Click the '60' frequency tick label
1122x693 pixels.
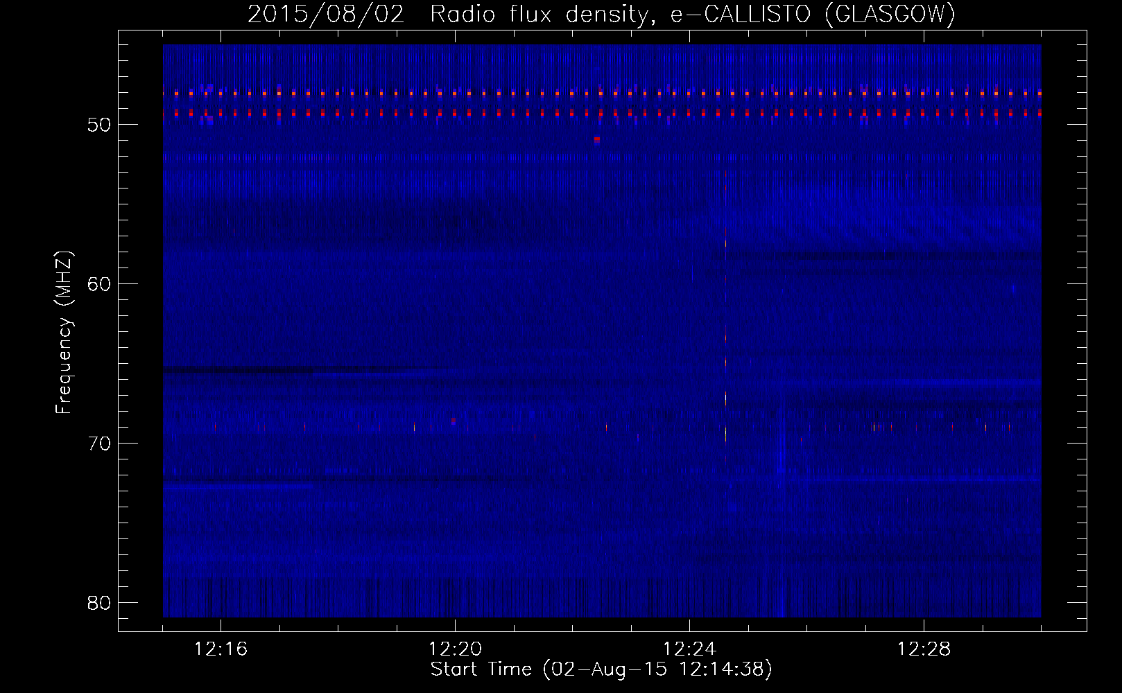pos(99,284)
